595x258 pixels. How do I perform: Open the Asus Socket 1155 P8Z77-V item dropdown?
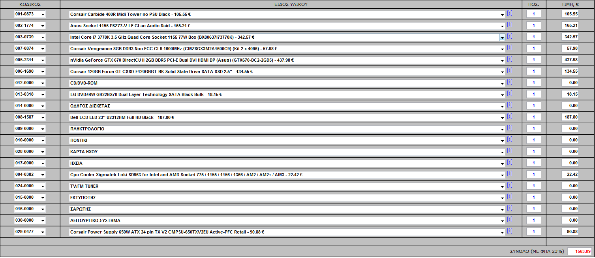[x=287, y=26]
